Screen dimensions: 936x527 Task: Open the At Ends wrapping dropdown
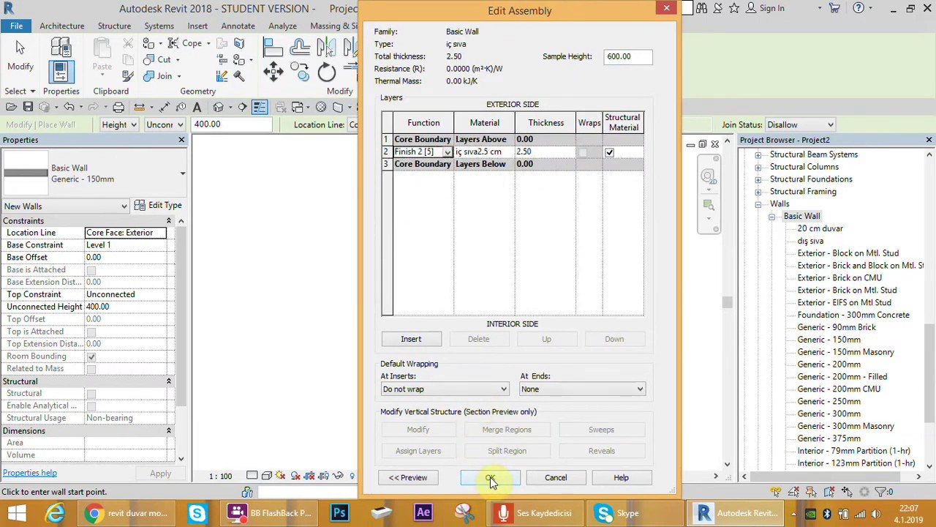(582, 389)
